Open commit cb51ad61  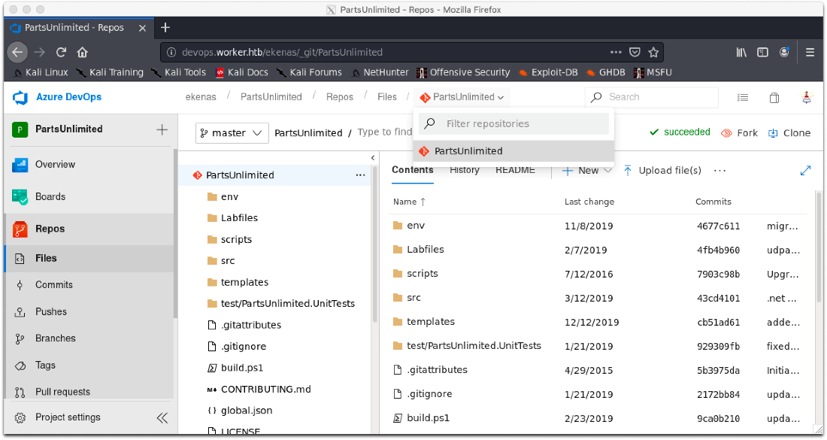pyautogui.click(x=718, y=323)
